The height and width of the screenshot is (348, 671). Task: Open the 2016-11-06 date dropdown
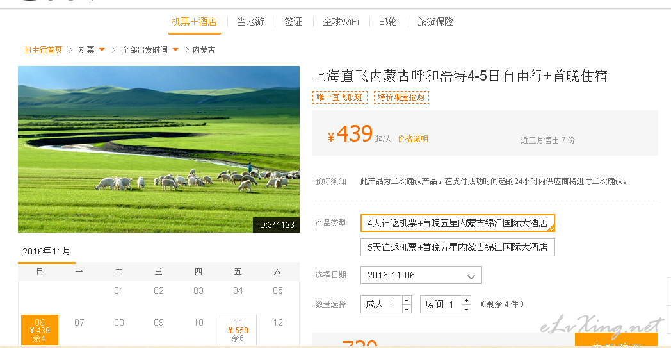421,275
